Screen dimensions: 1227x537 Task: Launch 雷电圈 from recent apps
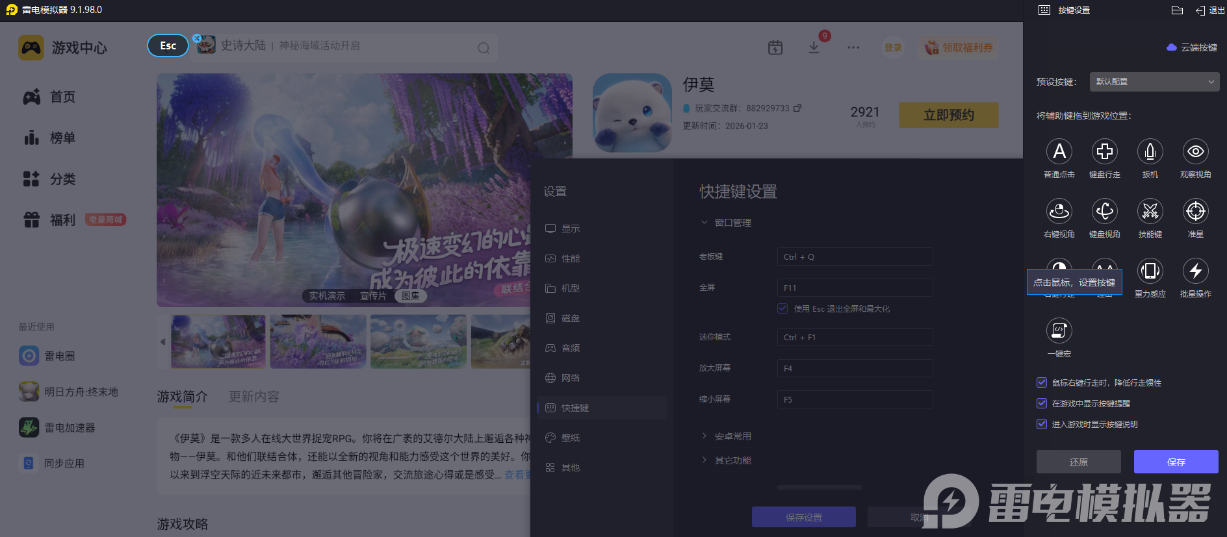[x=47, y=356]
